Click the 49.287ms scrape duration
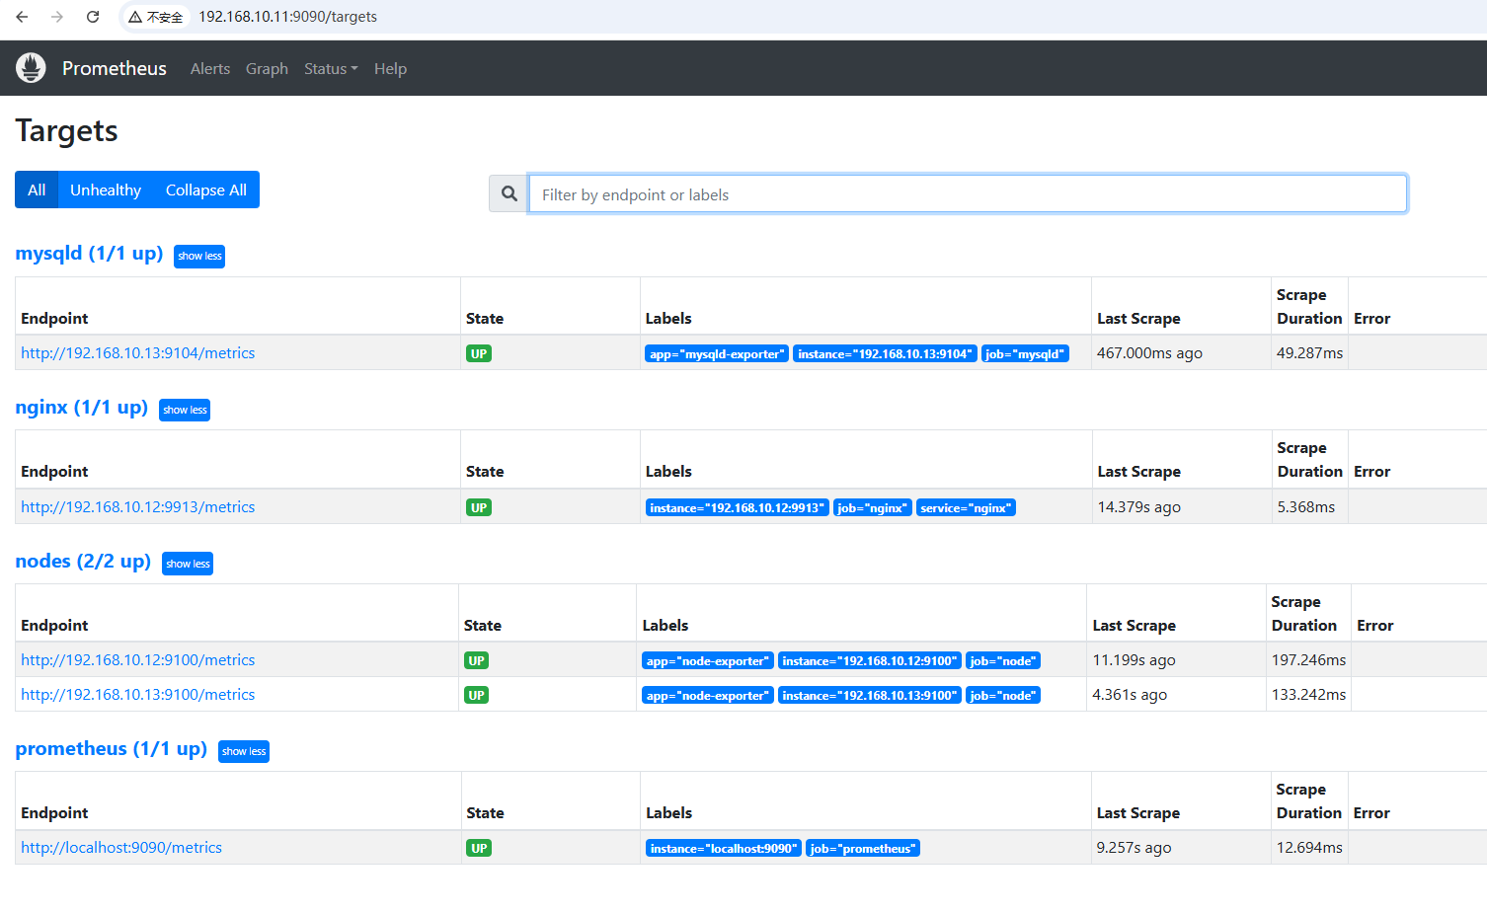Image resolution: width=1487 pixels, height=912 pixels. pyautogui.click(x=1309, y=353)
